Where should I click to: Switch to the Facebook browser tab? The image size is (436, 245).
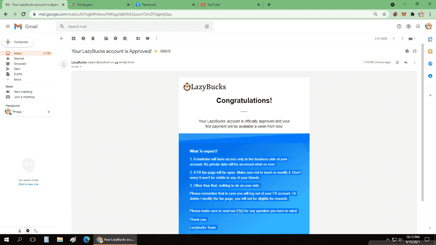coord(165,5)
